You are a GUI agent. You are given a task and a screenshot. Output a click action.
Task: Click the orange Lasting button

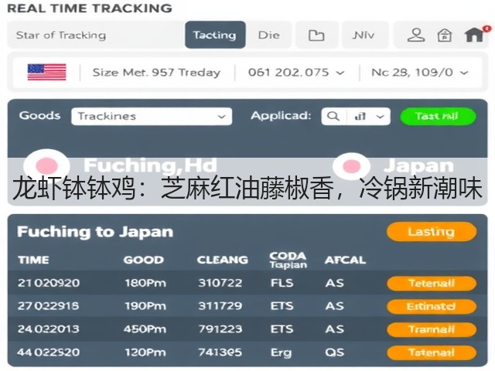tap(432, 232)
